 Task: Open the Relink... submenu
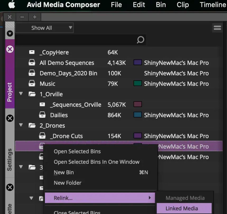(x=100, y=198)
